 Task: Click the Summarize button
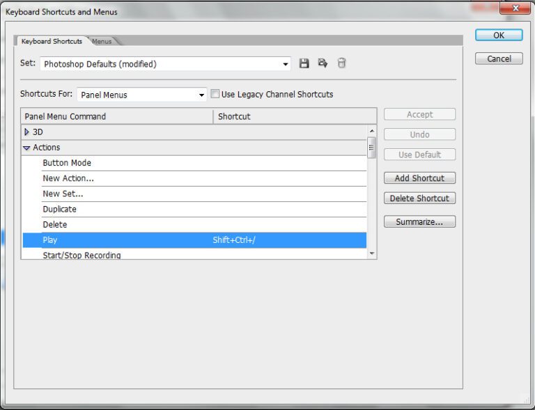(419, 222)
